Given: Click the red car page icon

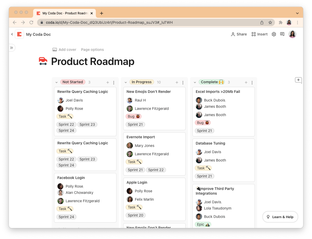Looking at the screenshot, I should click(x=43, y=61).
